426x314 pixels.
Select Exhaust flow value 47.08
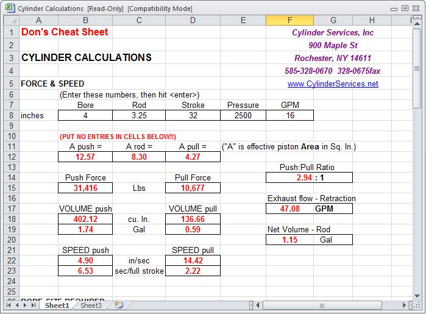tap(290, 209)
